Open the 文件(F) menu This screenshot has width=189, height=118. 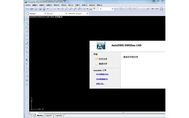(28, 5)
